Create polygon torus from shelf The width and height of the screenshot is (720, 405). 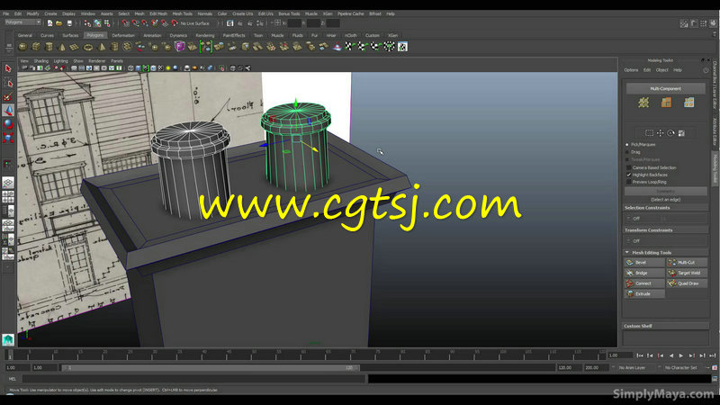tap(88, 47)
